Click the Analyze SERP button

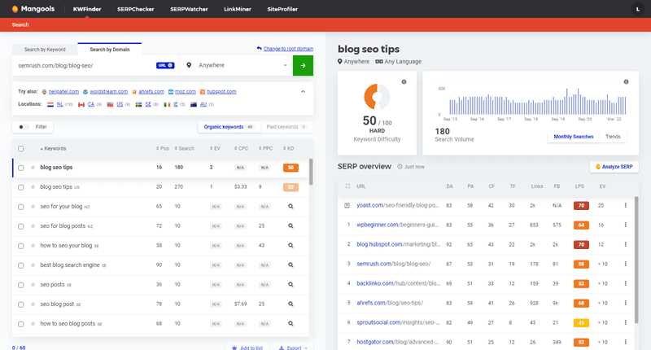pos(614,167)
